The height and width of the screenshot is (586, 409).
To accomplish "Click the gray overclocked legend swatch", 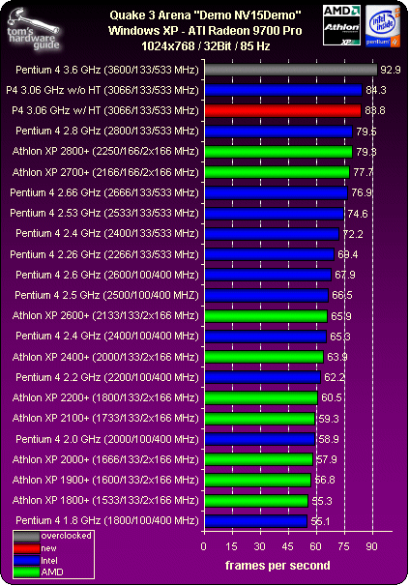I will (26, 537).
